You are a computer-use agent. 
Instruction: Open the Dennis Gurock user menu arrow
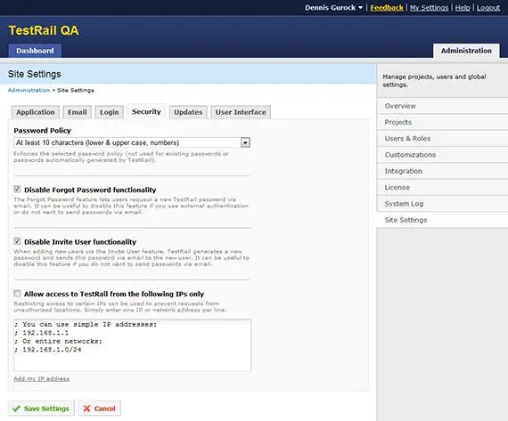[360, 7]
